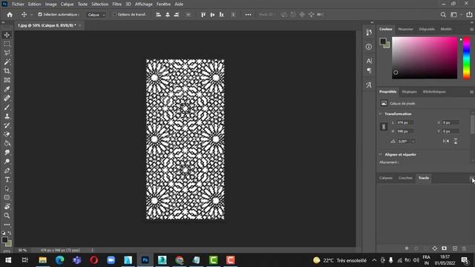Select the Rectangular Marquee tool
This screenshot has width=475, height=267.
point(7,44)
